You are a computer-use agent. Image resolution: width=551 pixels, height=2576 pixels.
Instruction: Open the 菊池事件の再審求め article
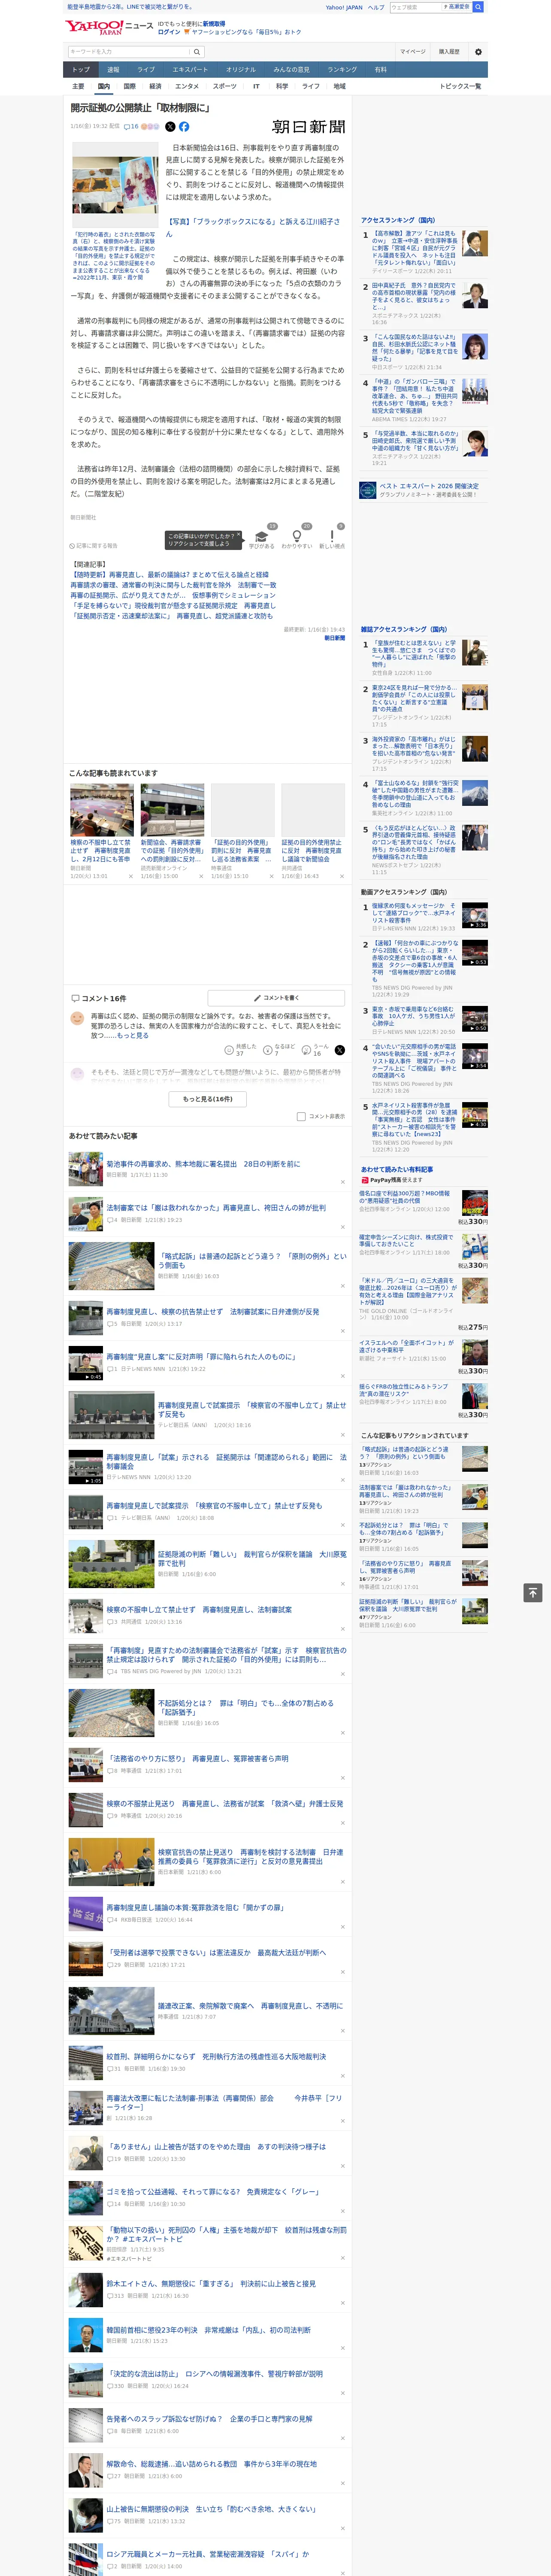pyautogui.click(x=203, y=1164)
